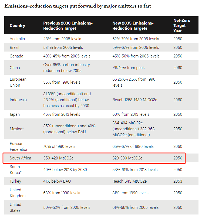Click the highlighted "South Africa" cell
The width and height of the screenshot is (202, 218).
(x=20, y=158)
